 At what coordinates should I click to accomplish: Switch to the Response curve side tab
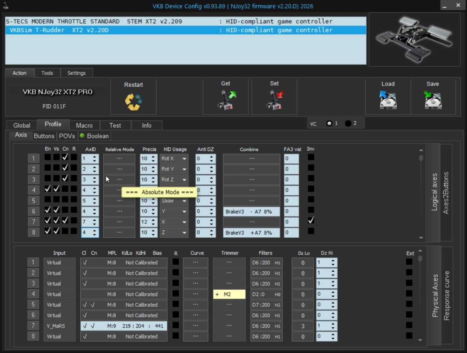(x=447, y=295)
